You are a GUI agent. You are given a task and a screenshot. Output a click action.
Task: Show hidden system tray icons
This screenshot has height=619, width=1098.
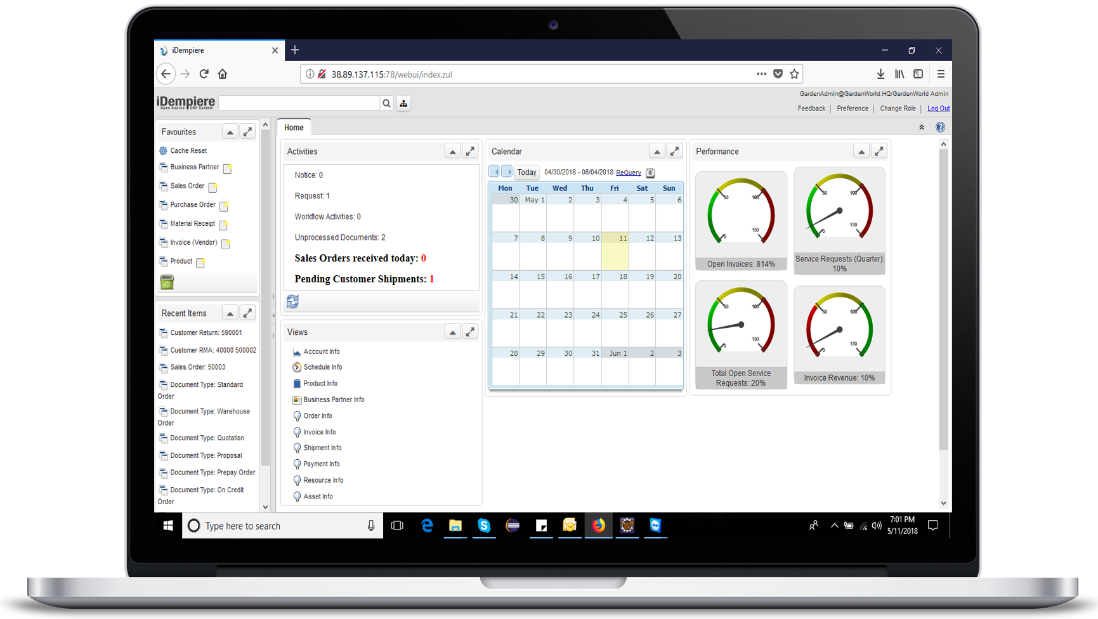[834, 526]
